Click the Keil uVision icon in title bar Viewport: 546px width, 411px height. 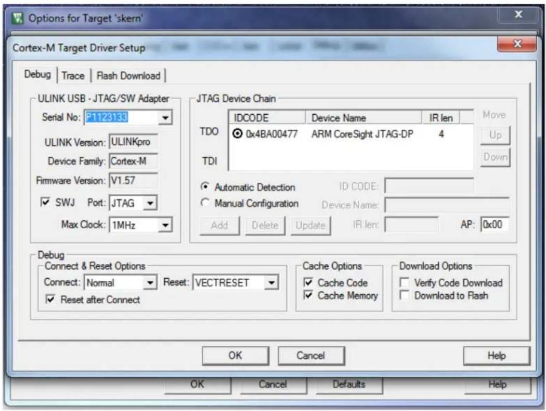17,18
